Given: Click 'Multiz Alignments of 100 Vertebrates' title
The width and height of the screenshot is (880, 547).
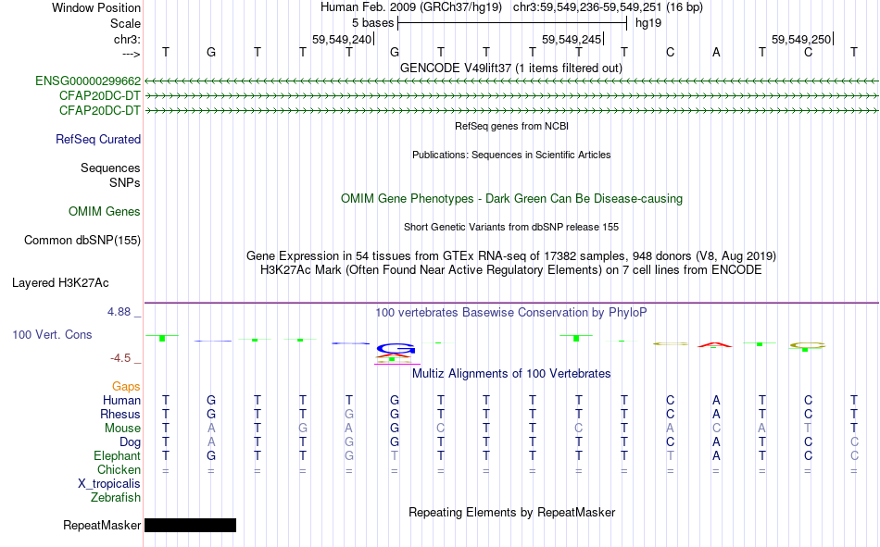Looking at the screenshot, I should pyautogui.click(x=511, y=374).
